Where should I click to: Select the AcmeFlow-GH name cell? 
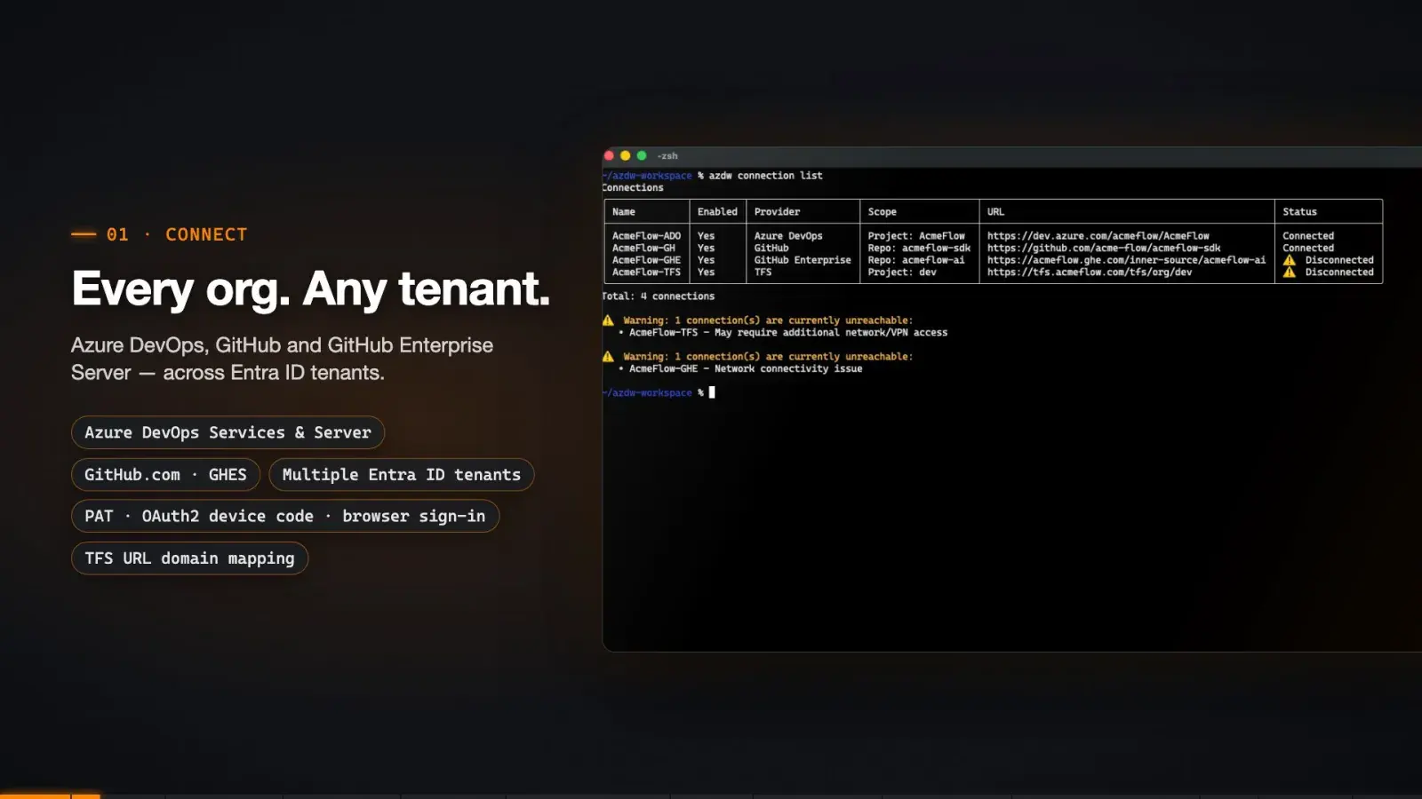643,249
